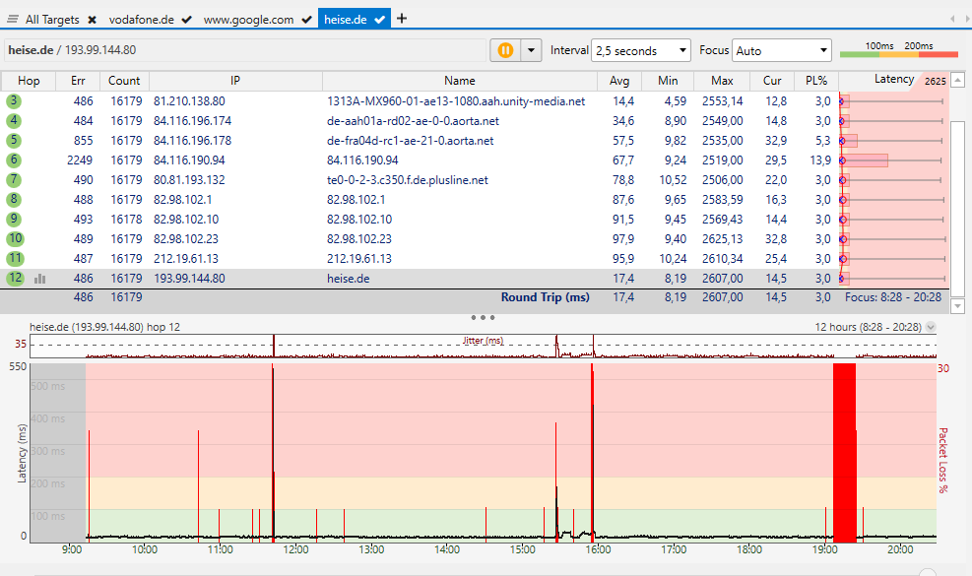Click the checkmark on the vodafone.de tab
The image size is (972, 576).
(186, 19)
